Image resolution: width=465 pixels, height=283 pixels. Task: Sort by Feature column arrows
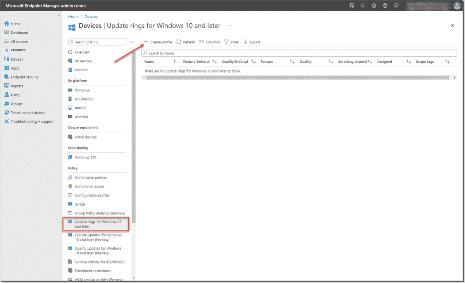pos(292,62)
